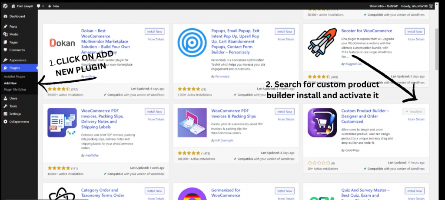Click the Personizely popup plugin icon
The image size is (445, 200).
pos(192,43)
